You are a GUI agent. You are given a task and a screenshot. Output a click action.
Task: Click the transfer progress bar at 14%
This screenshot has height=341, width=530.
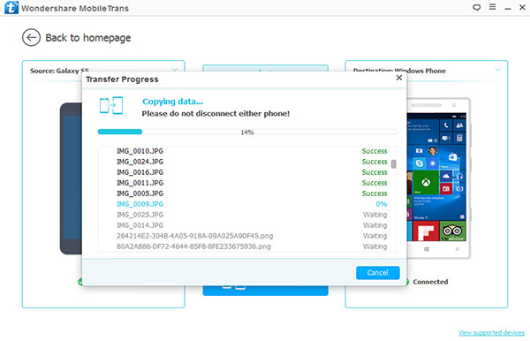pyautogui.click(x=247, y=132)
